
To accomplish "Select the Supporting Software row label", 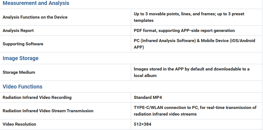I will 23,44.
